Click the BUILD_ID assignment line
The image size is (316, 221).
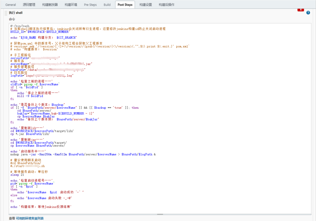[40, 32]
